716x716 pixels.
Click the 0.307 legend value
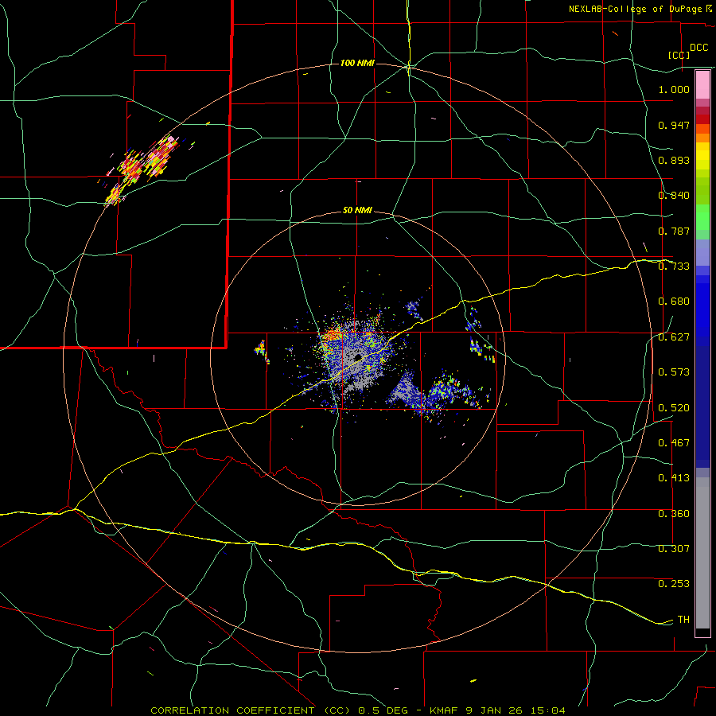coord(674,549)
